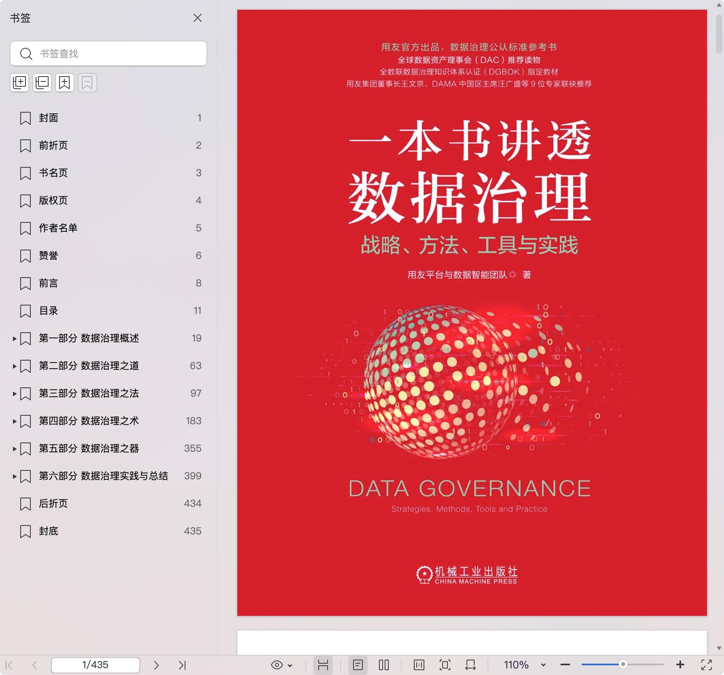Click the zoom in plus button
The height and width of the screenshot is (675, 724).
pyautogui.click(x=680, y=665)
